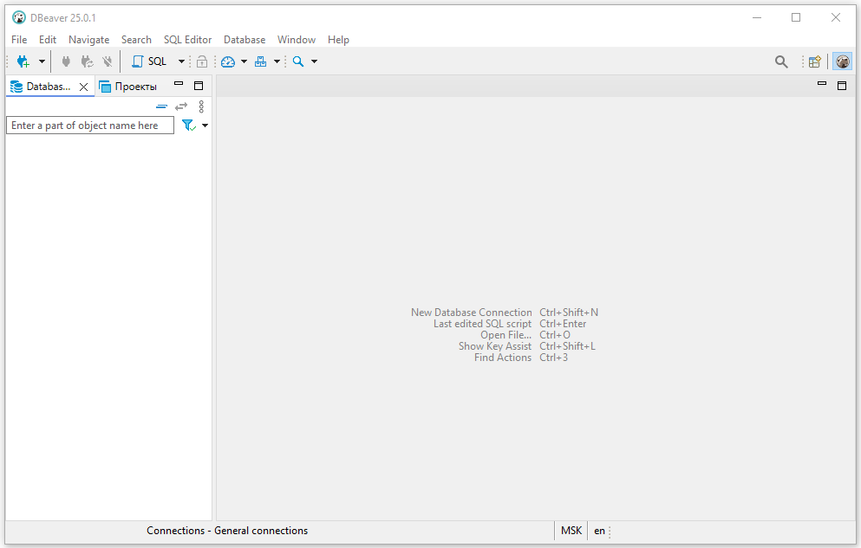Click the navigator view menu three-dots icon
The image size is (861, 548).
pyautogui.click(x=201, y=106)
